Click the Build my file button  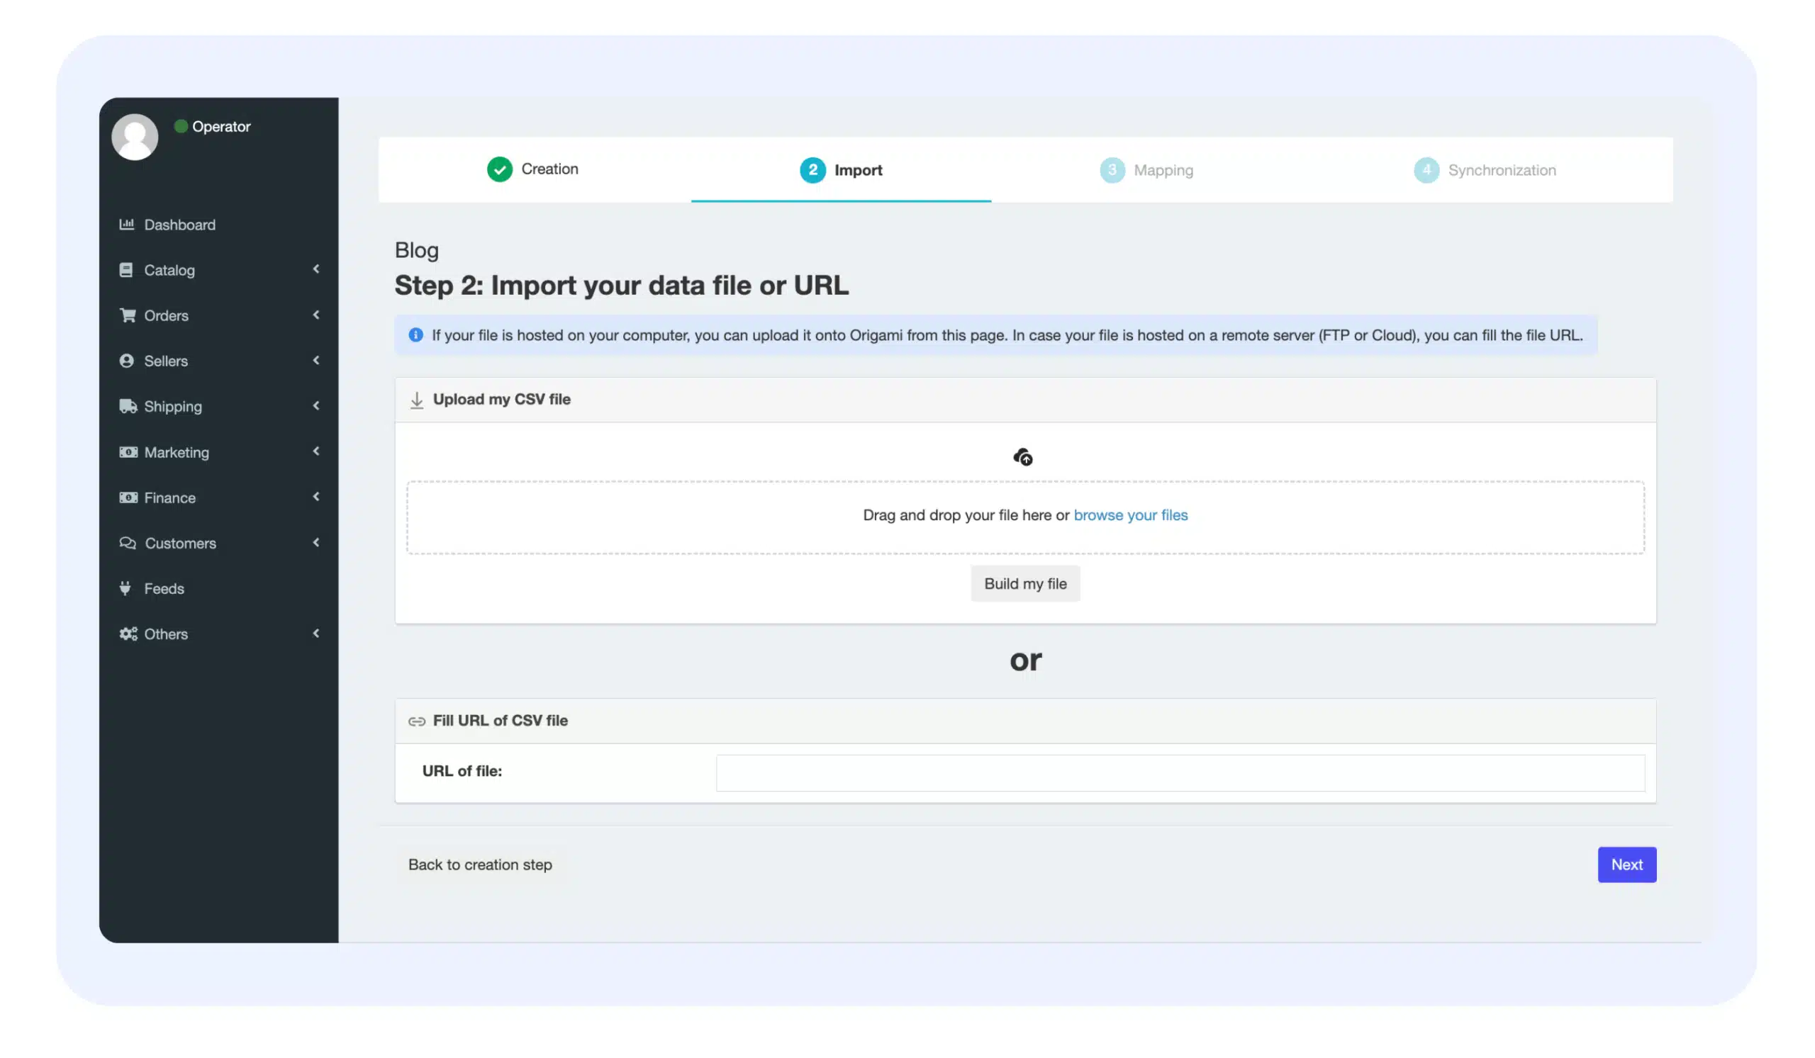[x=1025, y=583]
